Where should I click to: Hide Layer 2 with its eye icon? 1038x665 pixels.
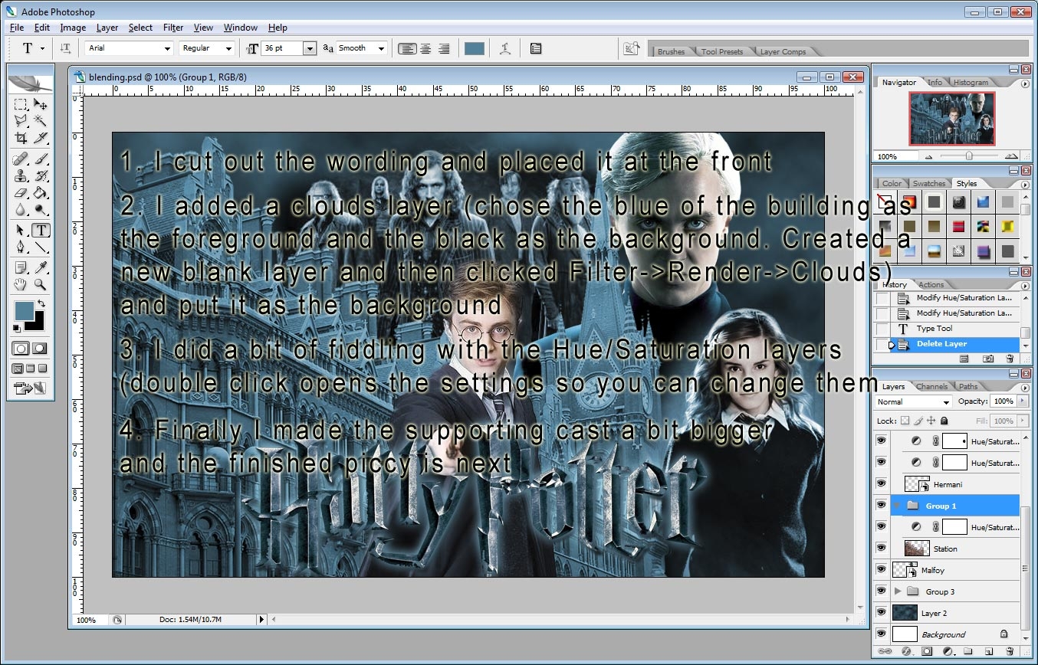881,613
